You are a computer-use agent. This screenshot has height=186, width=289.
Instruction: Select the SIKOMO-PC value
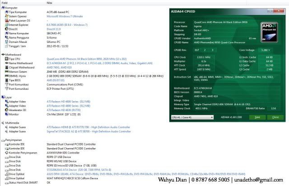54,33
